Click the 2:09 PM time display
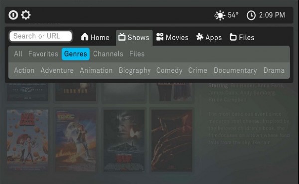The height and width of the screenshot is (184, 299). click(x=272, y=15)
